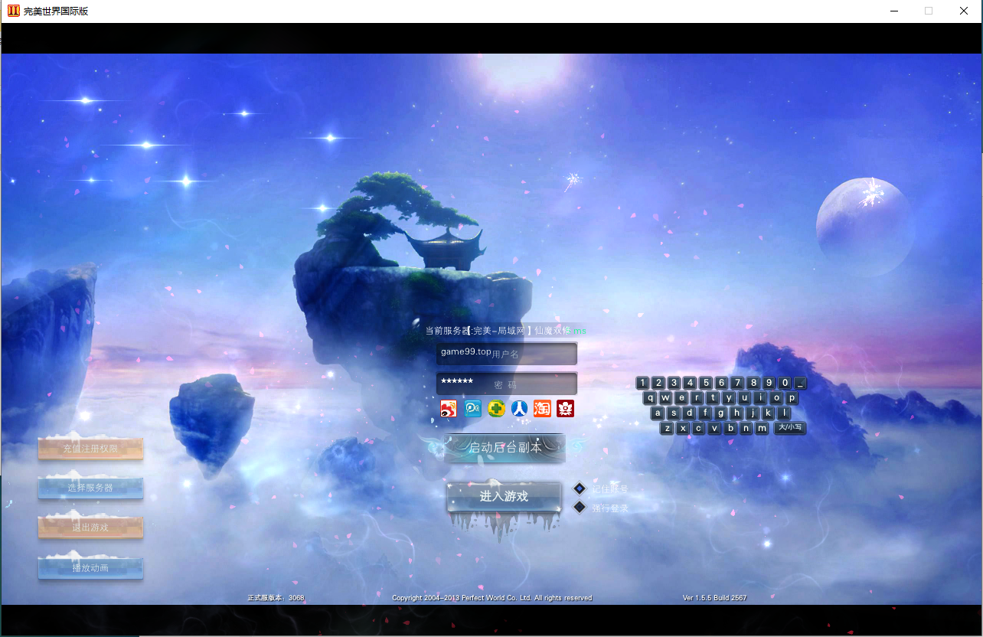Click the orange Taobao icon
The image size is (983, 637).
pyautogui.click(x=542, y=409)
